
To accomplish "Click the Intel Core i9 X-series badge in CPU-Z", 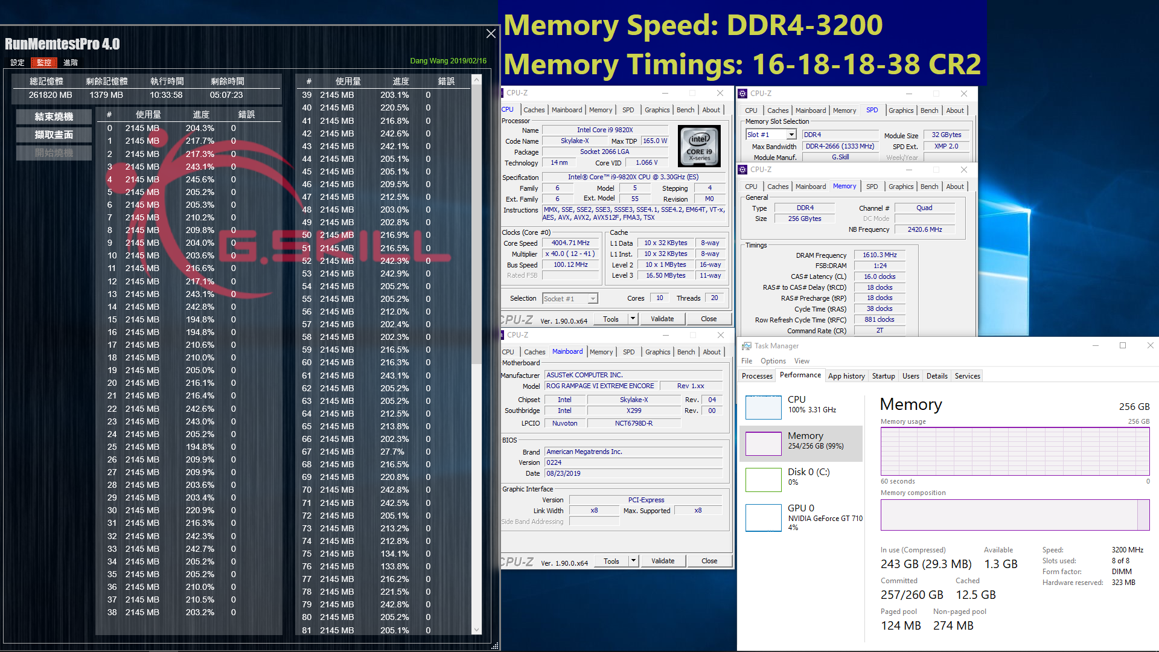I will (x=698, y=146).
